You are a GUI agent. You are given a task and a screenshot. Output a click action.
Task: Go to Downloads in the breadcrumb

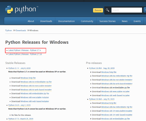pos(21,30)
